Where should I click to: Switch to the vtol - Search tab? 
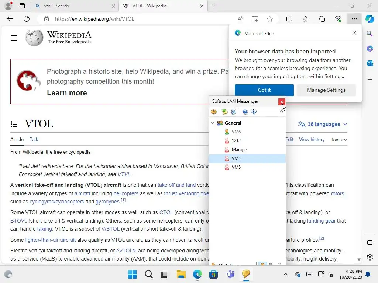coord(75,6)
